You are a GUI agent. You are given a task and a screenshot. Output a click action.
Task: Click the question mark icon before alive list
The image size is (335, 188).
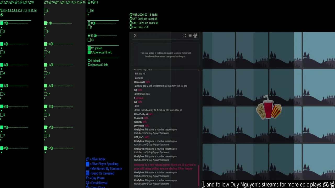pos(1,11)
